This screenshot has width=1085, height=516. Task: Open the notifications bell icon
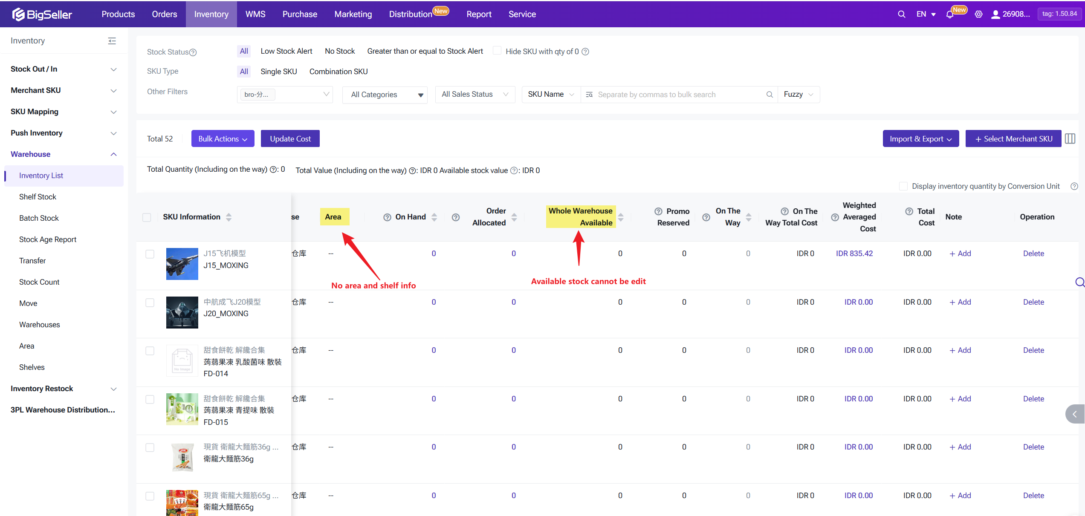pyautogui.click(x=949, y=14)
